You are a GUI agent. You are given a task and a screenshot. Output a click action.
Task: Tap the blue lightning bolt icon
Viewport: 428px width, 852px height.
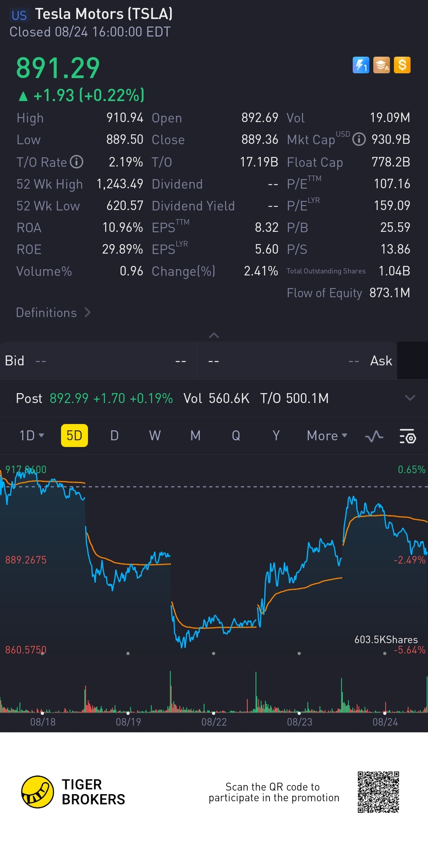(x=361, y=65)
